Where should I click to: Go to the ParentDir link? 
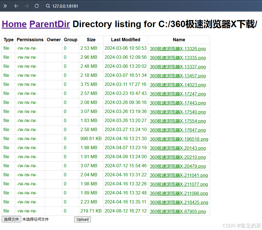pos(50,24)
